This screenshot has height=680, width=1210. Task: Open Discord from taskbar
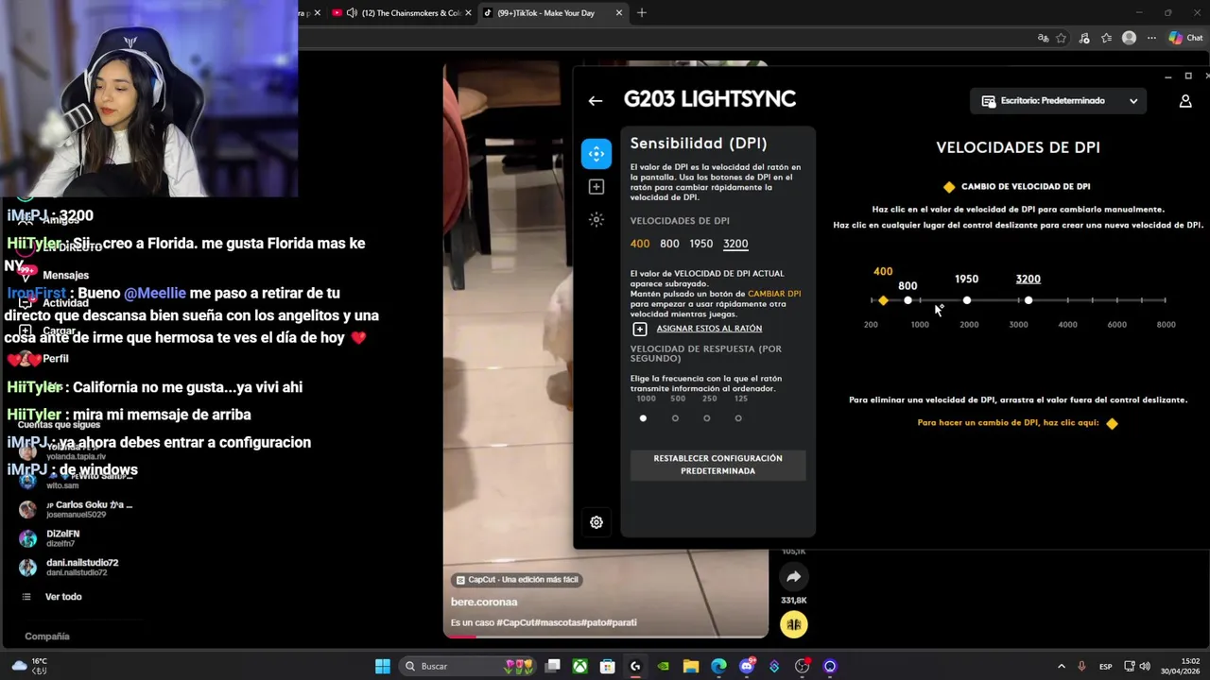tap(747, 666)
